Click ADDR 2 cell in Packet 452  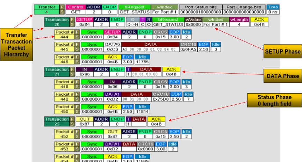coord(129,134)
